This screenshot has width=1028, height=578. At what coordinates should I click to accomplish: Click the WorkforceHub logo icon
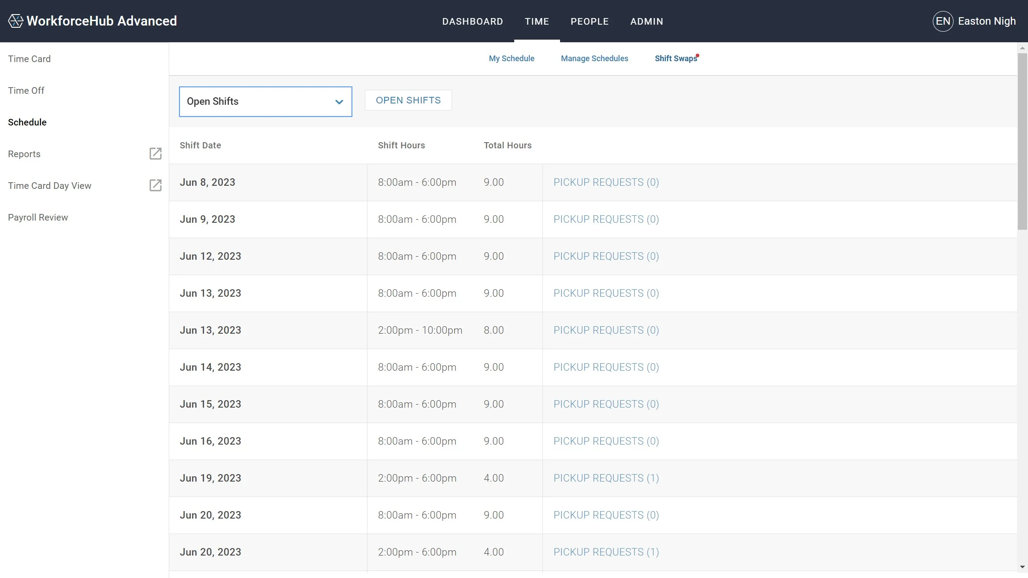pos(15,21)
